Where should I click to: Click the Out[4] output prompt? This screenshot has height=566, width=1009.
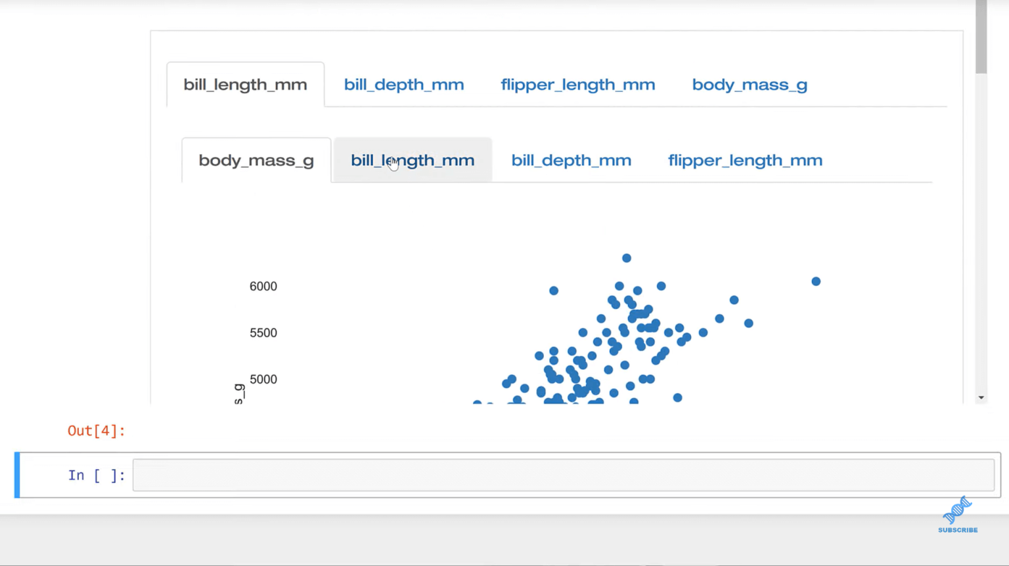(x=97, y=431)
